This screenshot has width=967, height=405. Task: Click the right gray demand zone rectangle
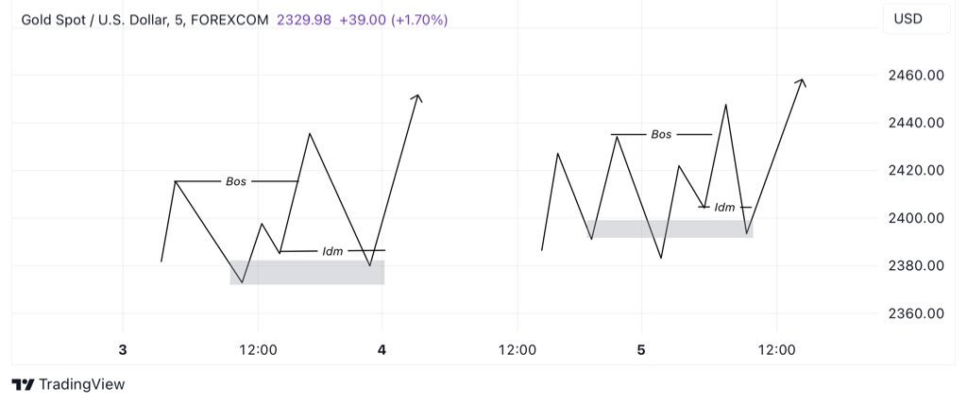[670, 228]
